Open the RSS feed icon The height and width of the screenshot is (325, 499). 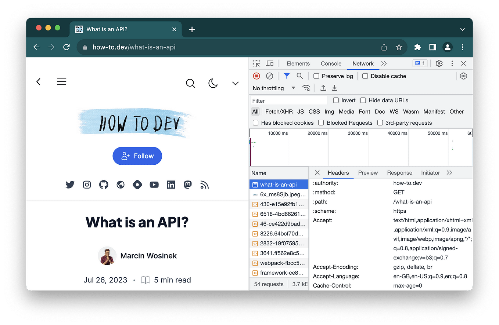tap(204, 185)
